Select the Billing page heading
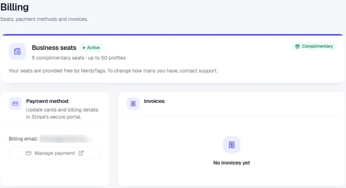Image resolution: width=346 pixels, height=188 pixels. point(14,7)
